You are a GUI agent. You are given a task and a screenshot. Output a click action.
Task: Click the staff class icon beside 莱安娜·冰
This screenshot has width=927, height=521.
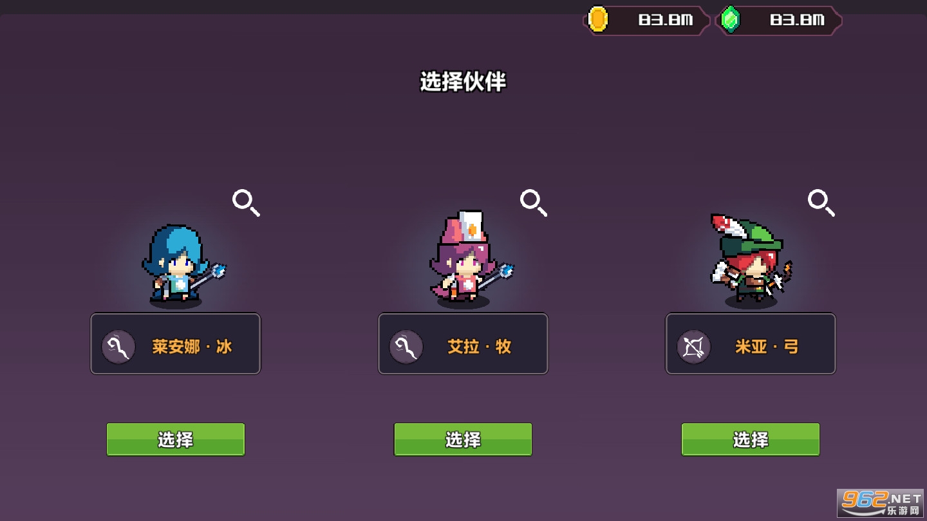(118, 347)
